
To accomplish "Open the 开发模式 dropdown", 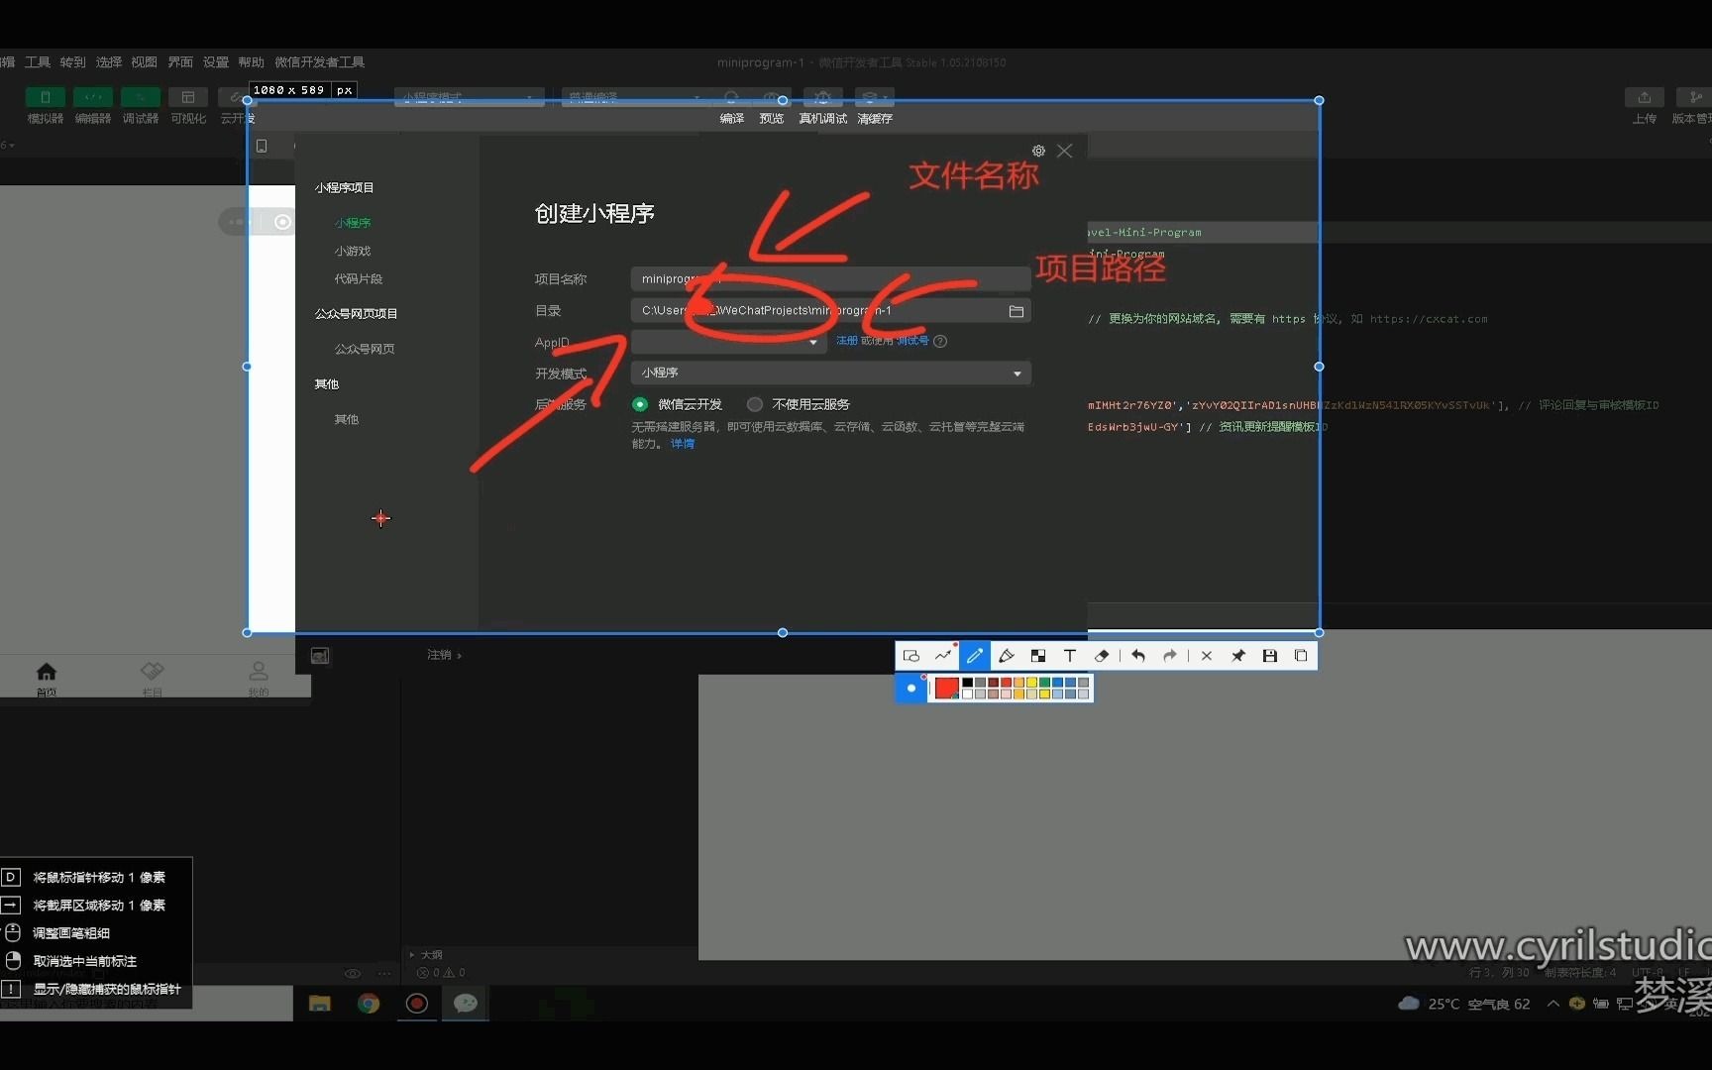I will (x=830, y=373).
